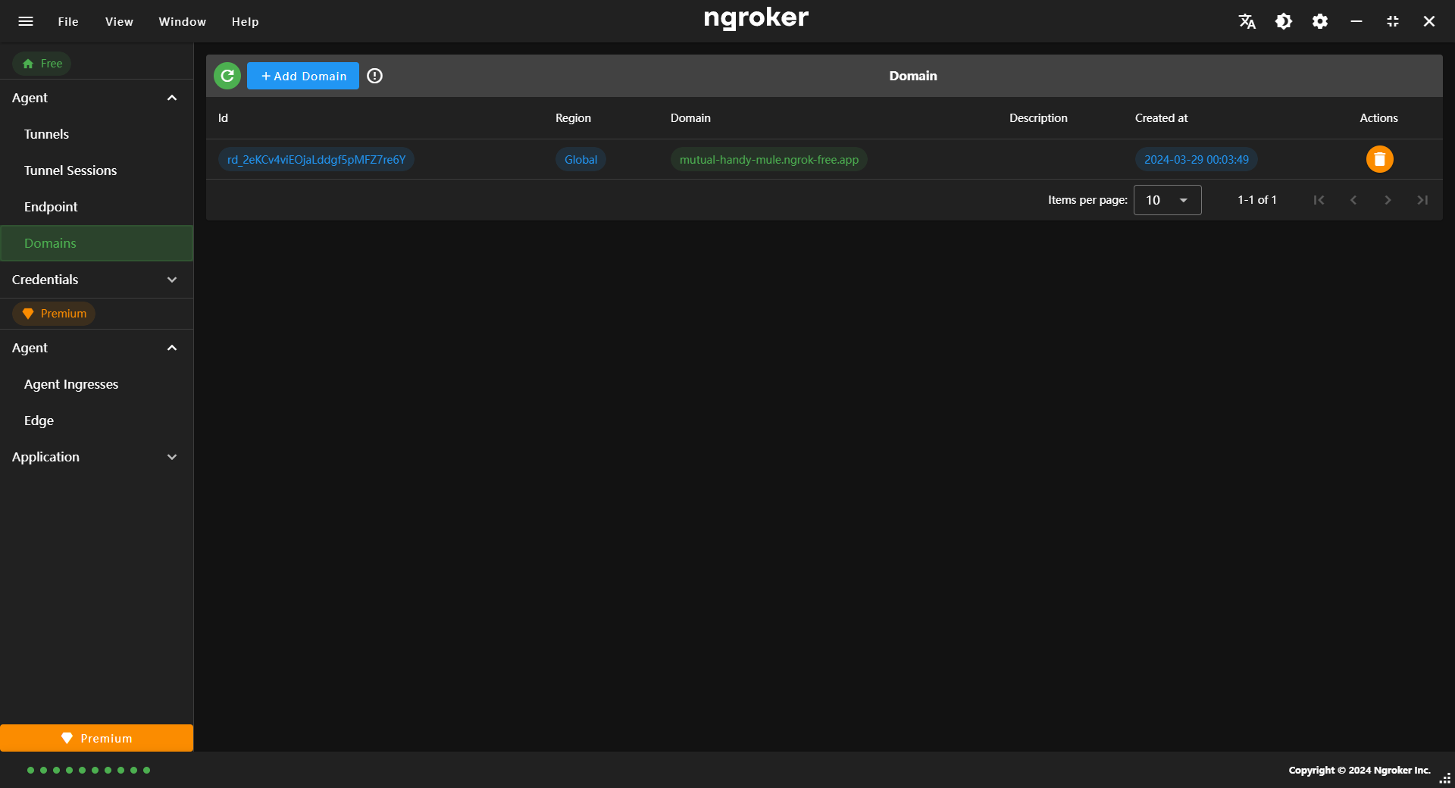
Task: Go to the next page icon
Action: [x=1388, y=200]
